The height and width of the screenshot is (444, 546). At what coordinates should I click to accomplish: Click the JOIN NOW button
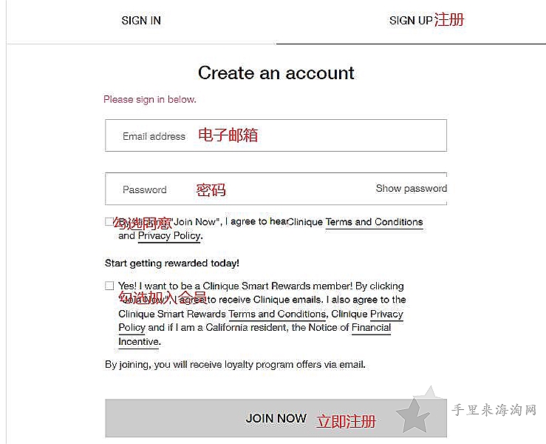pyautogui.click(x=276, y=418)
